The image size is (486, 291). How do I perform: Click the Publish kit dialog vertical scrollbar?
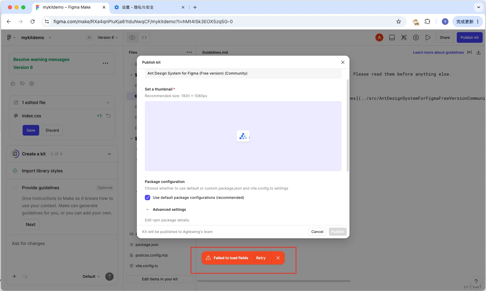348,125
